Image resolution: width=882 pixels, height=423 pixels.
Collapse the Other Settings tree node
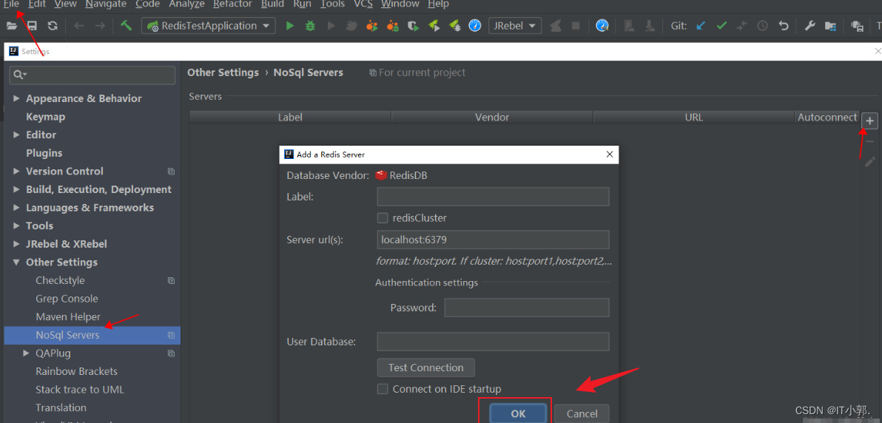(16, 263)
